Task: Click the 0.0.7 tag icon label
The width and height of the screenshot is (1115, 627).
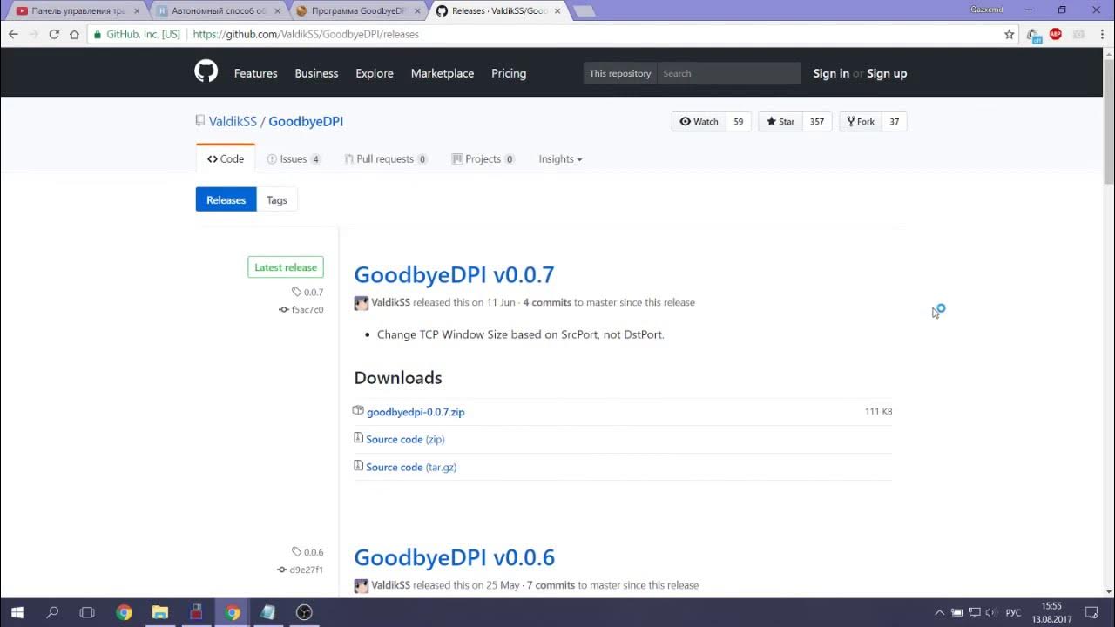Action: tap(307, 293)
